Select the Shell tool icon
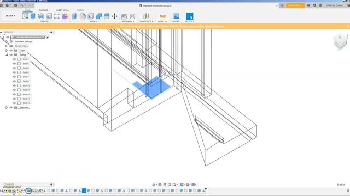 pos(91,16)
